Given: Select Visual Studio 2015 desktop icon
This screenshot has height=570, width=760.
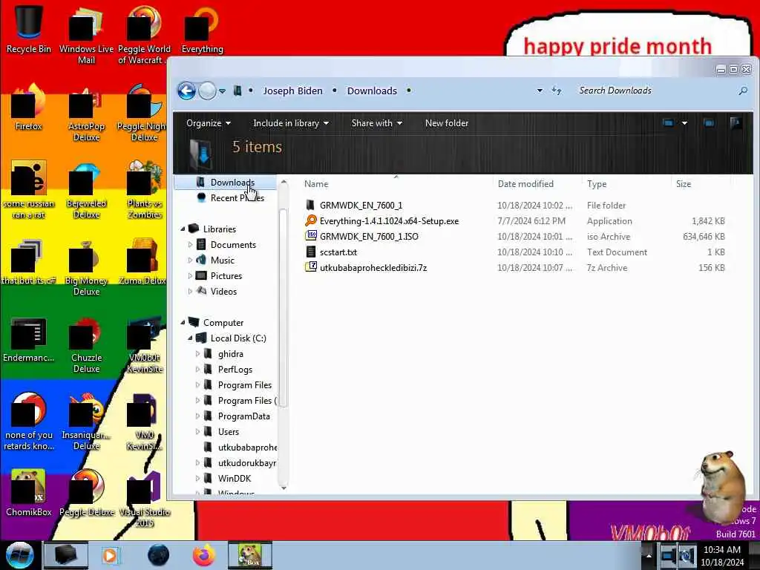Looking at the screenshot, I should [145, 498].
